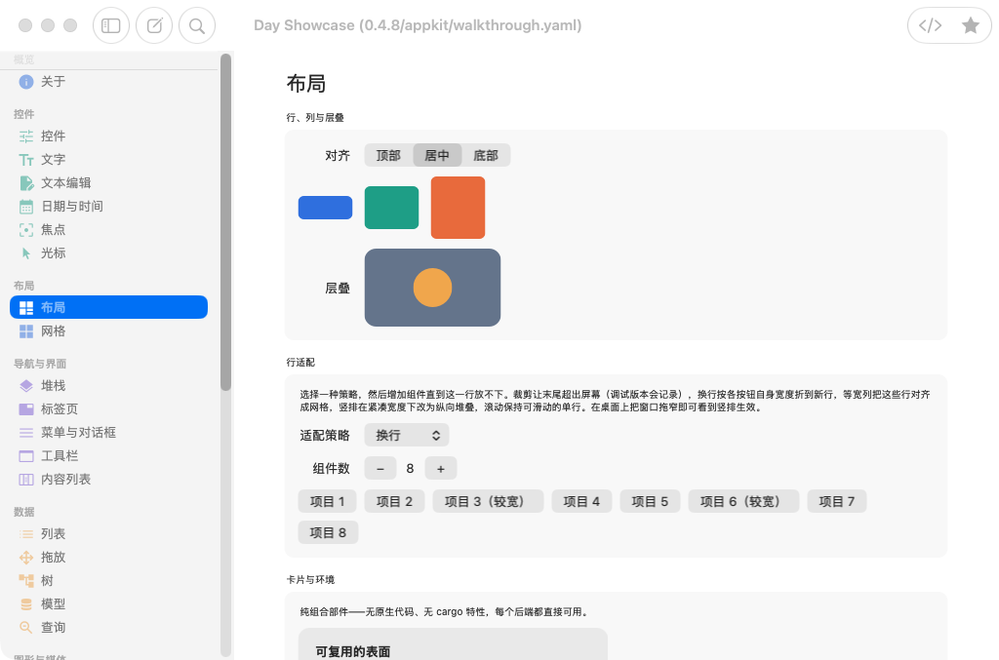Click the 项目 8 button

pos(328,532)
